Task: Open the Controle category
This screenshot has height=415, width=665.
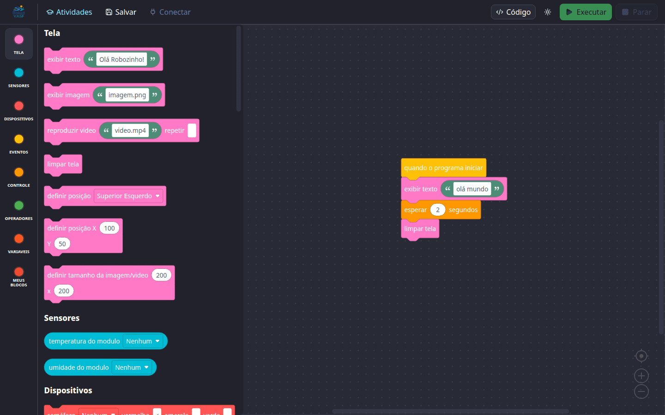Action: pyautogui.click(x=19, y=177)
